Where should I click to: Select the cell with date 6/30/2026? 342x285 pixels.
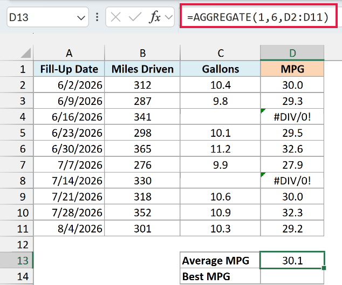pos(69,149)
